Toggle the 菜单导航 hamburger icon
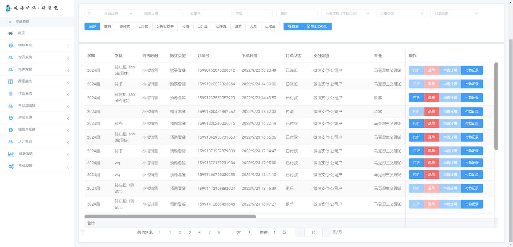Image resolution: width=513 pixels, height=247 pixels. coord(10,21)
